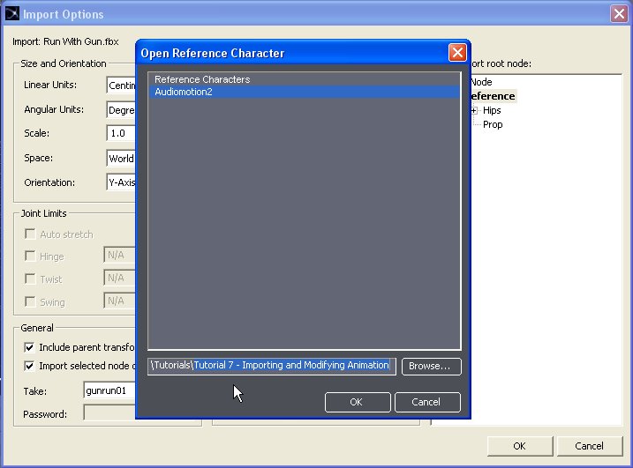Click Cancel in the Import Options window
The height and width of the screenshot is (468, 633).
pyautogui.click(x=590, y=446)
